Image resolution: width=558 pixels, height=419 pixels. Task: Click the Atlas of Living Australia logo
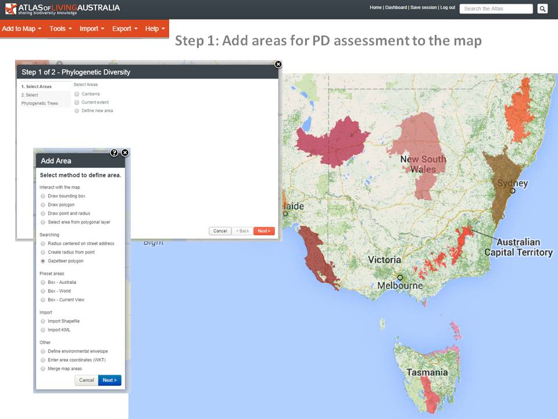(x=63, y=9)
